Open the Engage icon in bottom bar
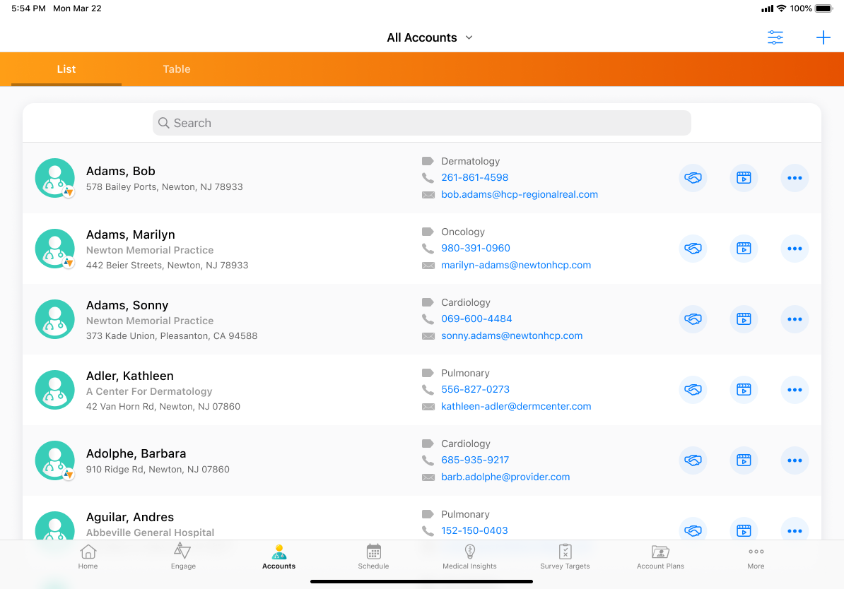Viewport: 844px width, 589px height. pos(183,557)
